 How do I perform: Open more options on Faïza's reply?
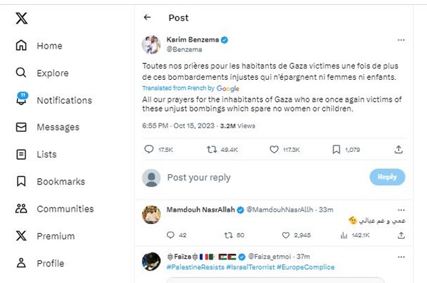pyautogui.click(x=403, y=256)
